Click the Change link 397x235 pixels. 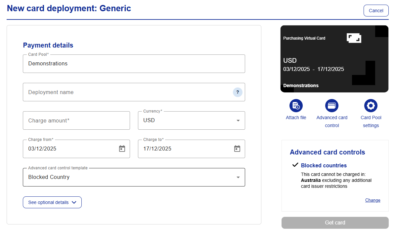tap(373, 200)
